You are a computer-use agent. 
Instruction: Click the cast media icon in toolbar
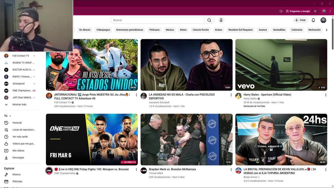point(281,11)
